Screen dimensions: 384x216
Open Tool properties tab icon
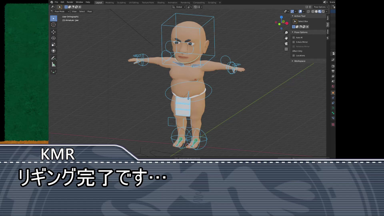[x=333, y=60]
